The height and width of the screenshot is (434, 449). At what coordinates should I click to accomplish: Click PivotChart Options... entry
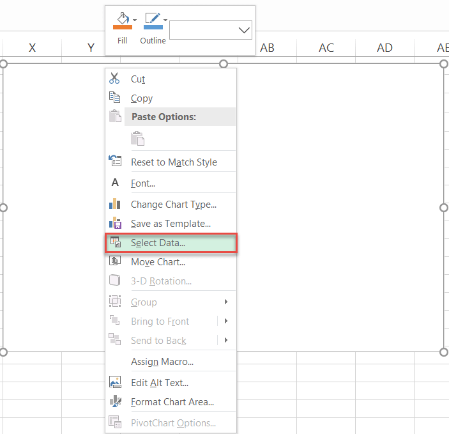coord(171,423)
